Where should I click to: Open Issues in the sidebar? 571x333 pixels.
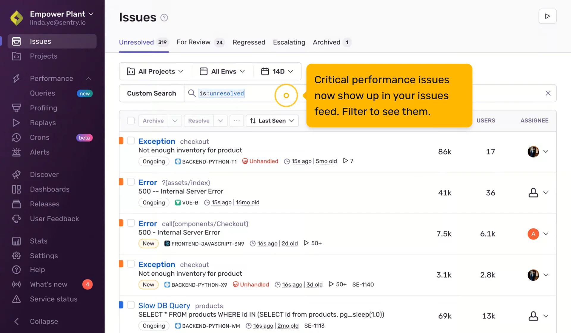click(52, 41)
